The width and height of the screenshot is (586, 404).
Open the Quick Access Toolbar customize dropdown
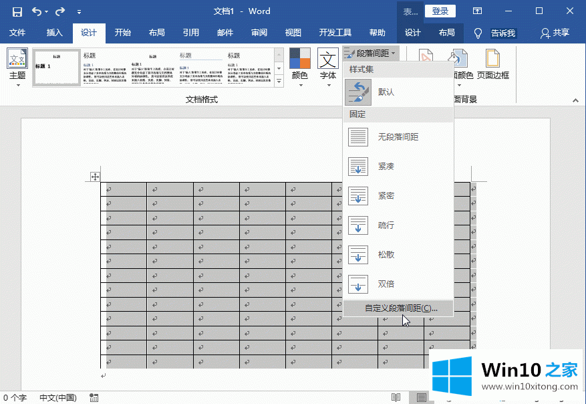click(x=80, y=12)
